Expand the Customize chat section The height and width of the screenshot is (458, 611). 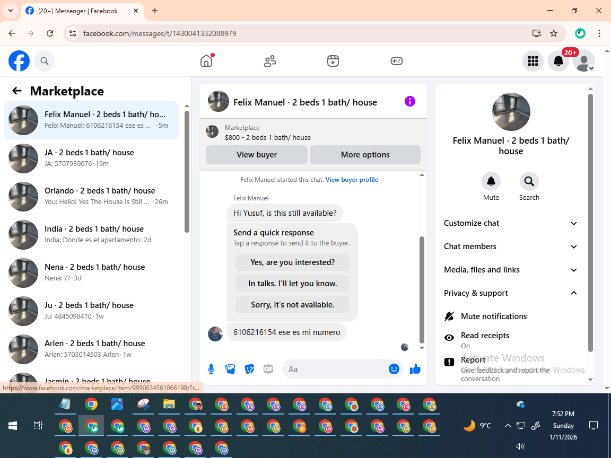pos(510,223)
